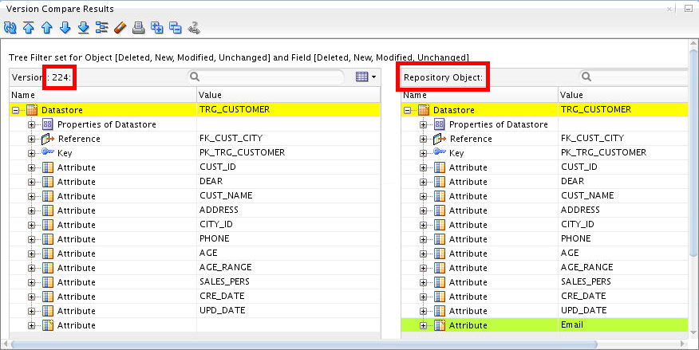699x350 pixels.
Task: Click the Key icon in Repository Object panel
Action: click(x=440, y=152)
